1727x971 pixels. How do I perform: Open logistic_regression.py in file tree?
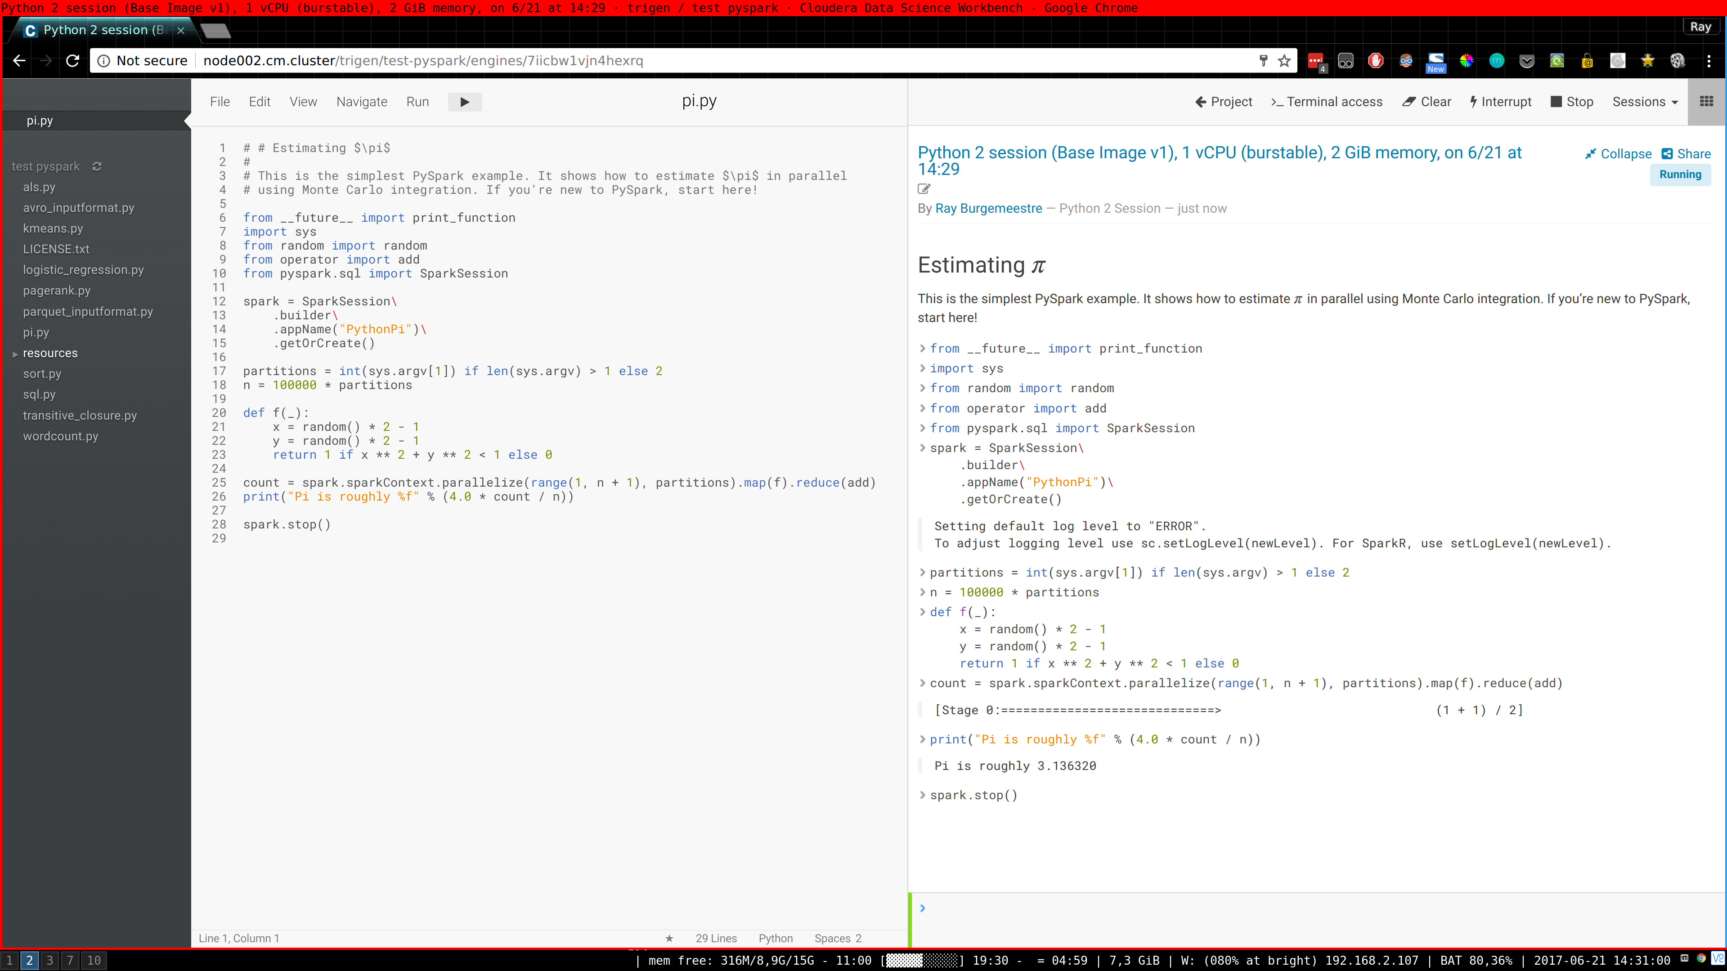coord(83,270)
